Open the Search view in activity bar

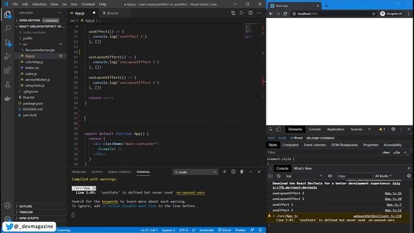(7, 28)
